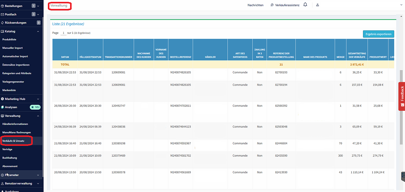Viewport: 405px width, 192px height.
Task: Click the page number input field
Action: click(x=63, y=33)
